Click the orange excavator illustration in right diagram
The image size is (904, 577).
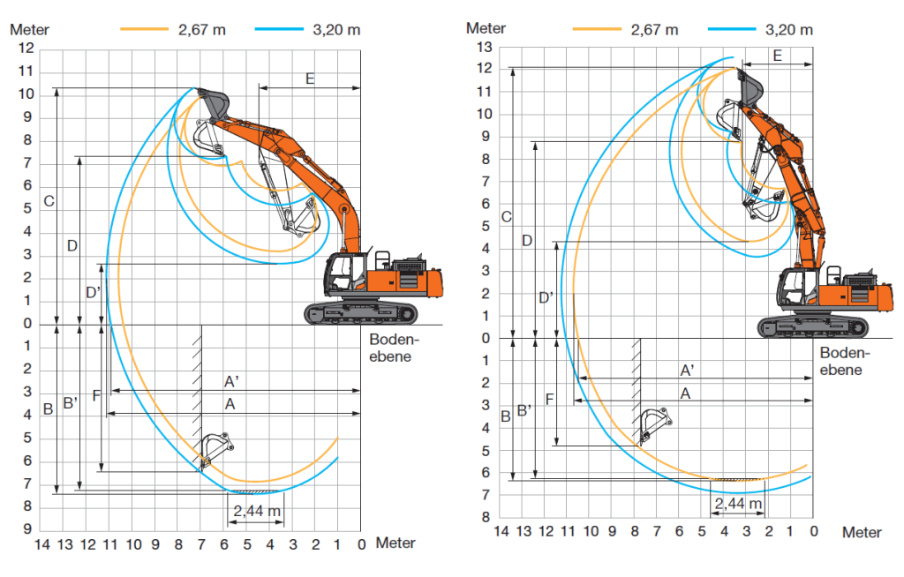807,202
